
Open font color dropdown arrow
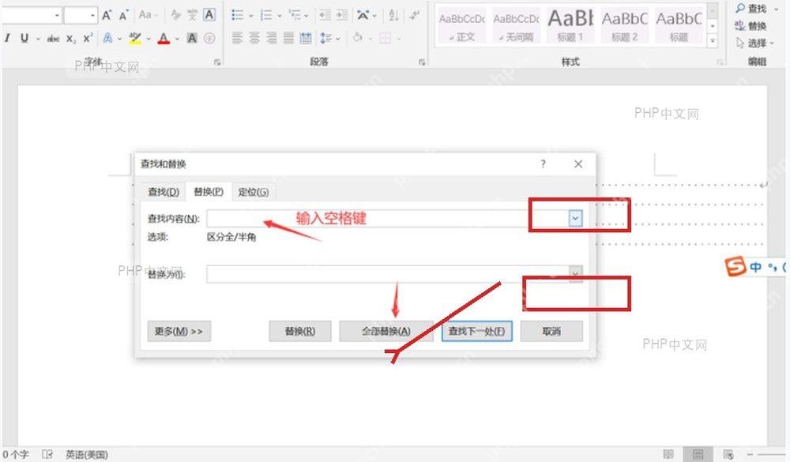[177, 38]
